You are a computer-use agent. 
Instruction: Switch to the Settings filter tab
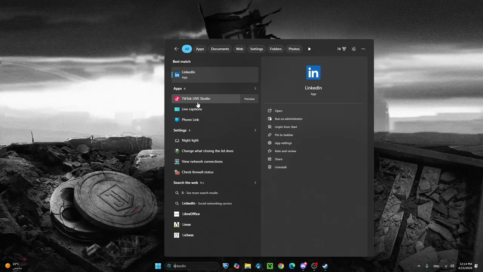point(257,49)
